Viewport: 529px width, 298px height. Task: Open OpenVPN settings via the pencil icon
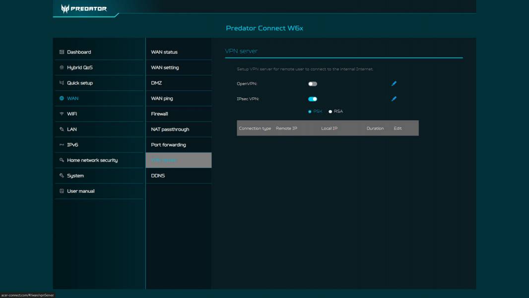pos(394,83)
